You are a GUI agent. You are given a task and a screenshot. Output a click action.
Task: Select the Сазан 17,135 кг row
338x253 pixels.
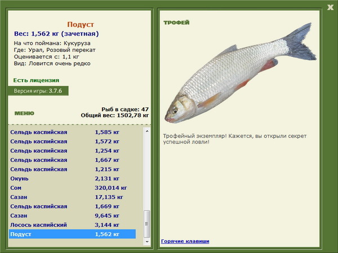(73, 197)
